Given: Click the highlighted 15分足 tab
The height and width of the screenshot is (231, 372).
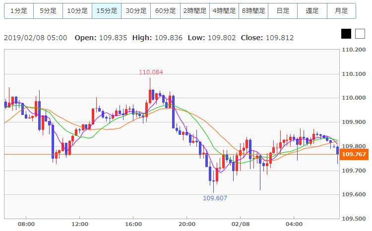Looking at the screenshot, I should pyautogui.click(x=107, y=11).
